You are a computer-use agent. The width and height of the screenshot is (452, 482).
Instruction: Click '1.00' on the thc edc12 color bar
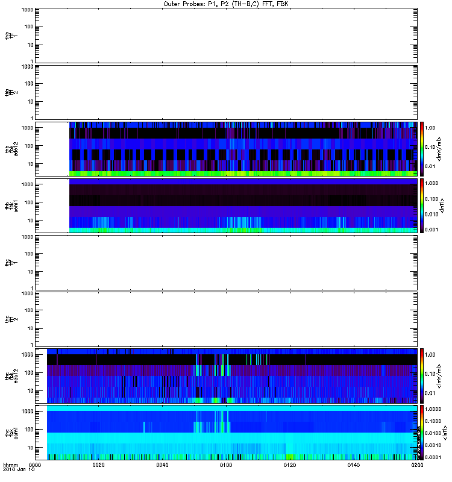point(430,354)
